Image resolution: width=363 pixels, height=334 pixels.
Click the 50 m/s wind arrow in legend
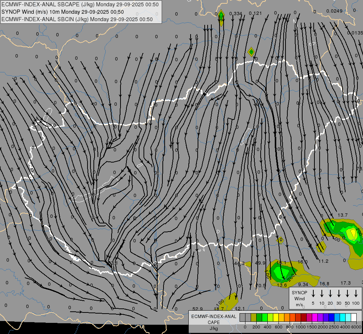coord(347,294)
